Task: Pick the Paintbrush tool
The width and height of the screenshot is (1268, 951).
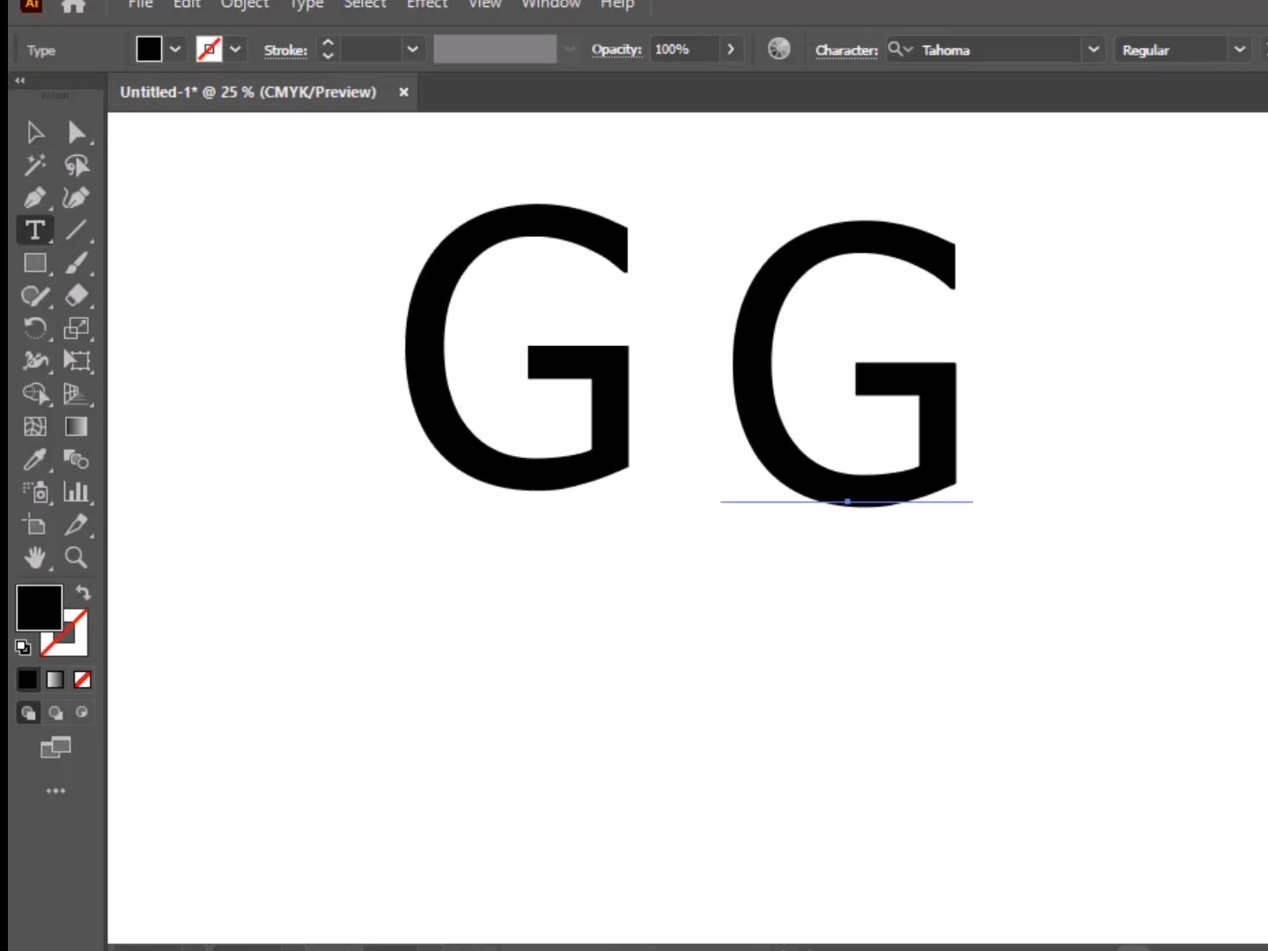Action: coord(77,263)
